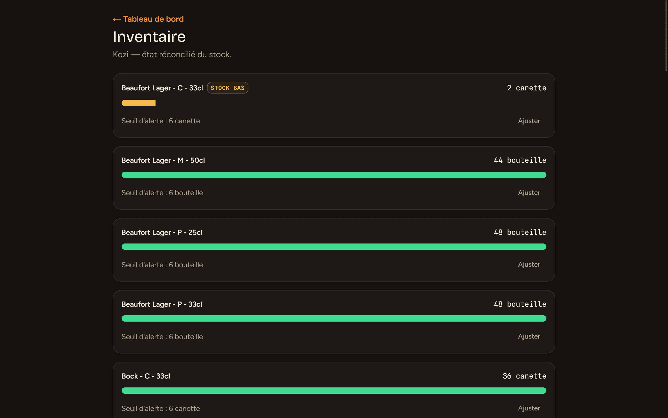The width and height of the screenshot is (668, 418).
Task: Select the Beaufort Lager - M - 50cl title
Action: pyautogui.click(x=163, y=160)
